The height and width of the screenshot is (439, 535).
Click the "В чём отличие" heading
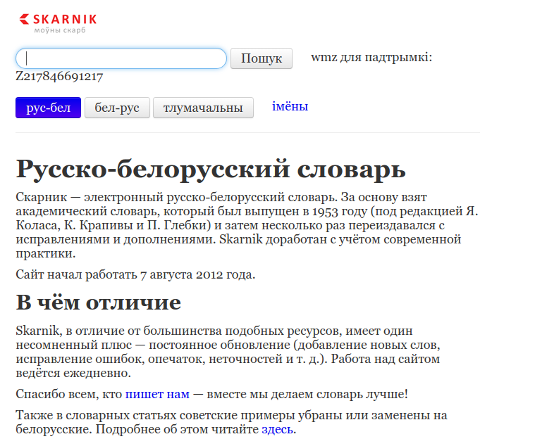pyautogui.click(x=98, y=303)
